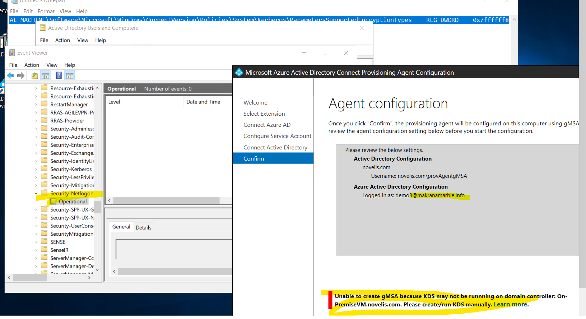
Task: Switch to the General tab in event pane
Action: (121, 227)
